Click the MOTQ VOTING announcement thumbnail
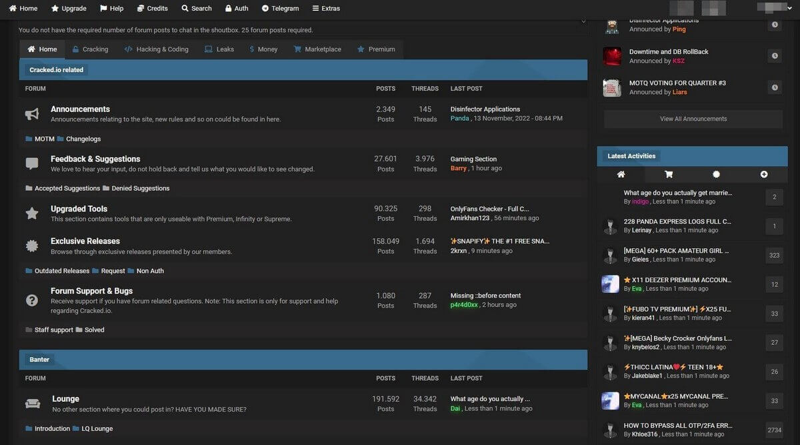The image size is (800, 445). (x=612, y=87)
